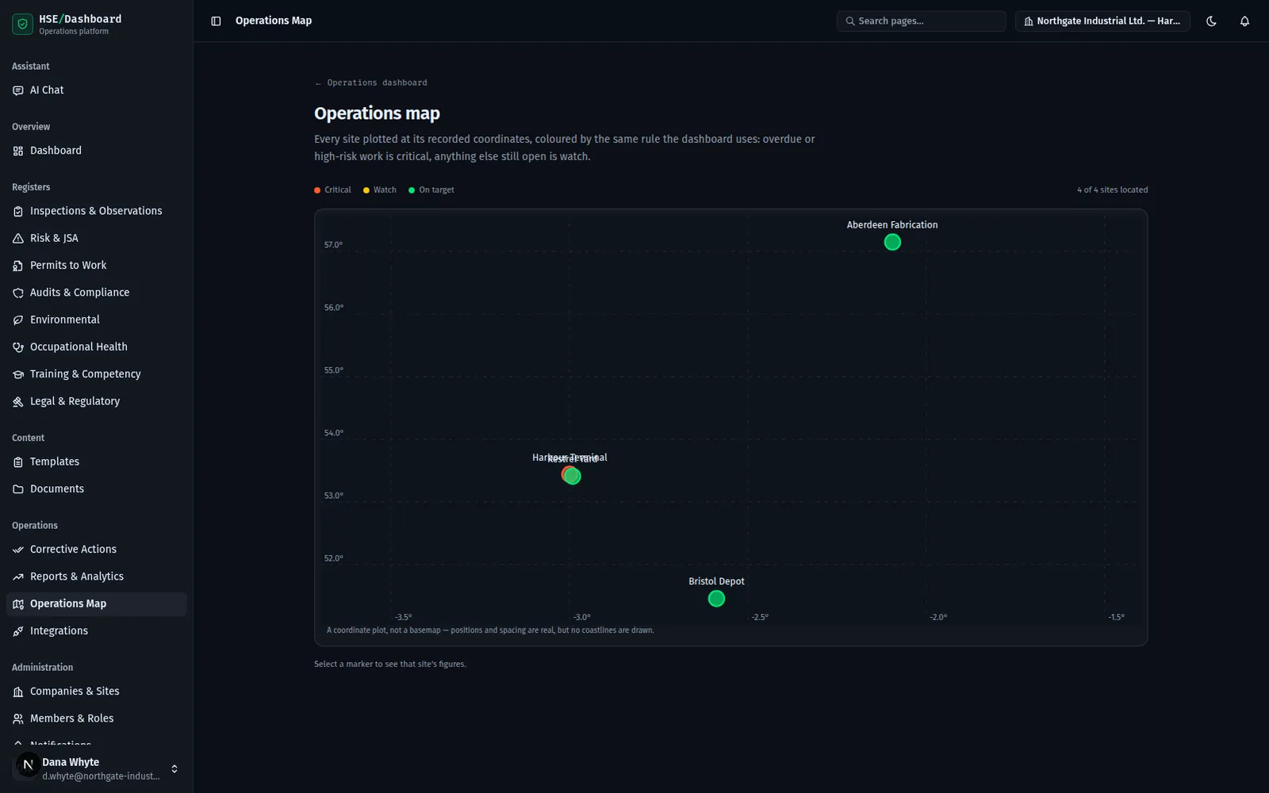Switch theme with the moon icon
This screenshot has width=1269, height=793.
pos(1211,21)
